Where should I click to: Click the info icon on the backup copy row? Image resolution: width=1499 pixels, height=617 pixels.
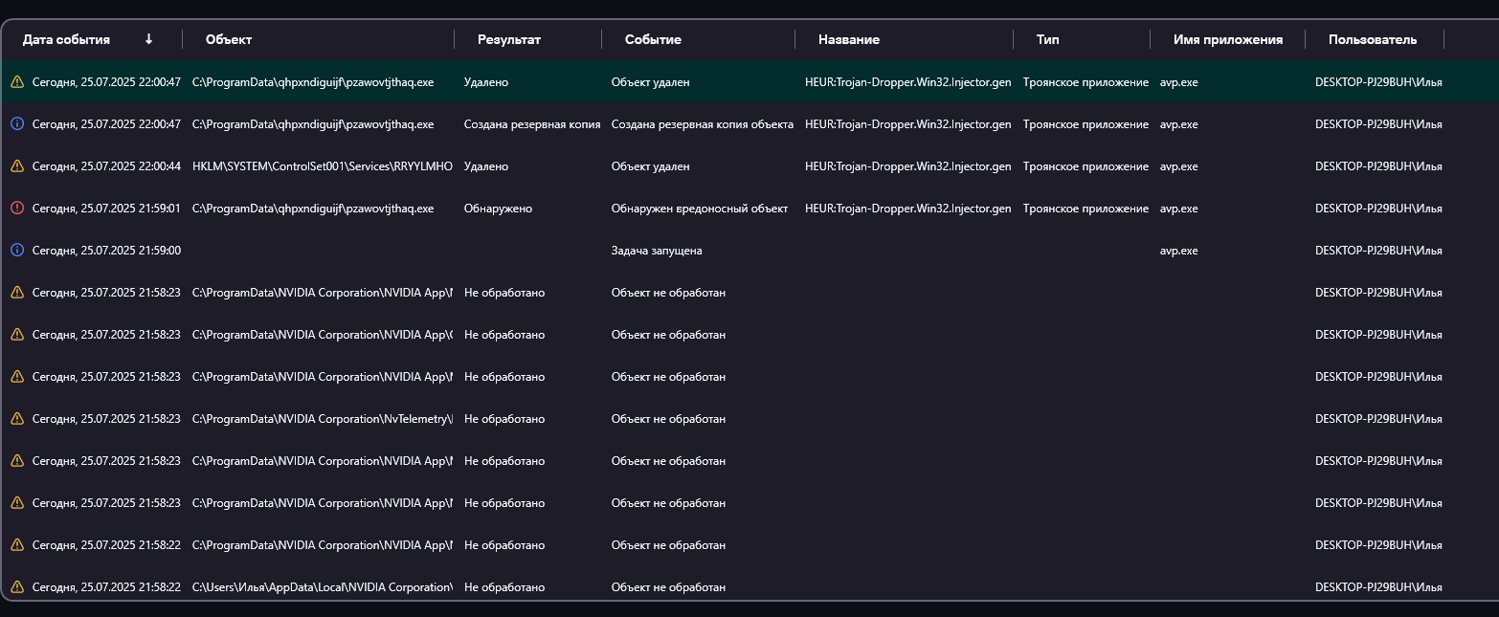[x=17, y=124]
